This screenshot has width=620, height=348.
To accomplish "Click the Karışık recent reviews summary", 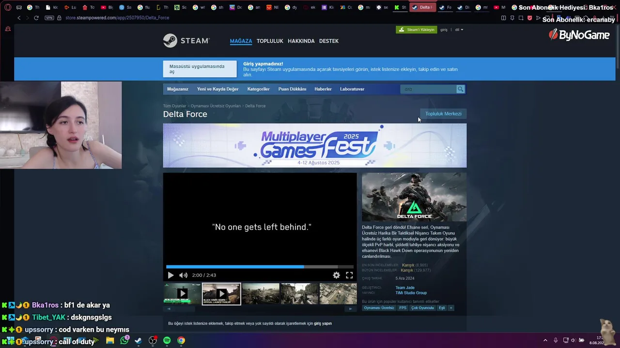I will coord(408,265).
